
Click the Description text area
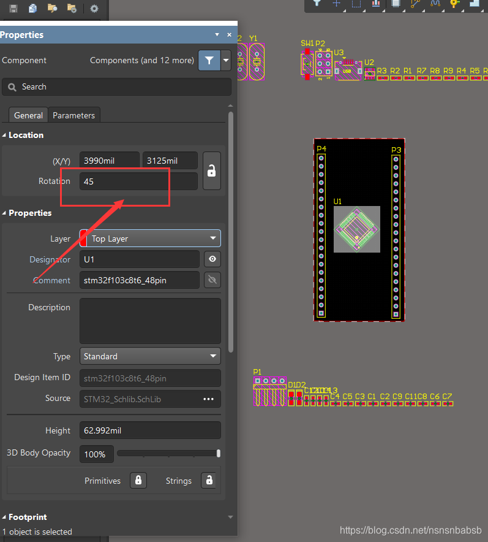point(150,321)
